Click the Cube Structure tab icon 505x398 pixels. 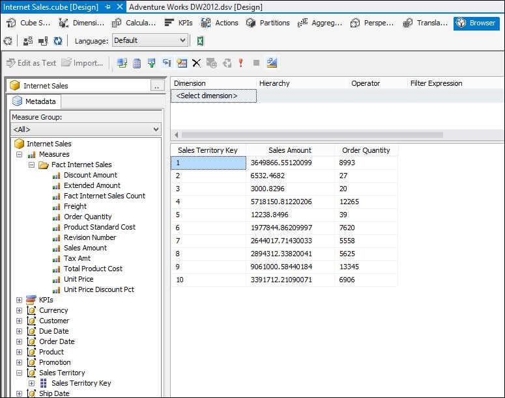(x=11, y=23)
